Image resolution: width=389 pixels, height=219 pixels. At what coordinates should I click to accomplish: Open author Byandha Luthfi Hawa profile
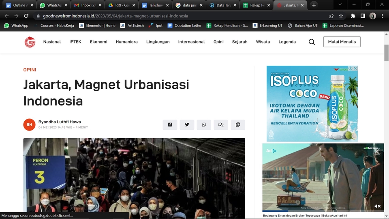coord(60,122)
